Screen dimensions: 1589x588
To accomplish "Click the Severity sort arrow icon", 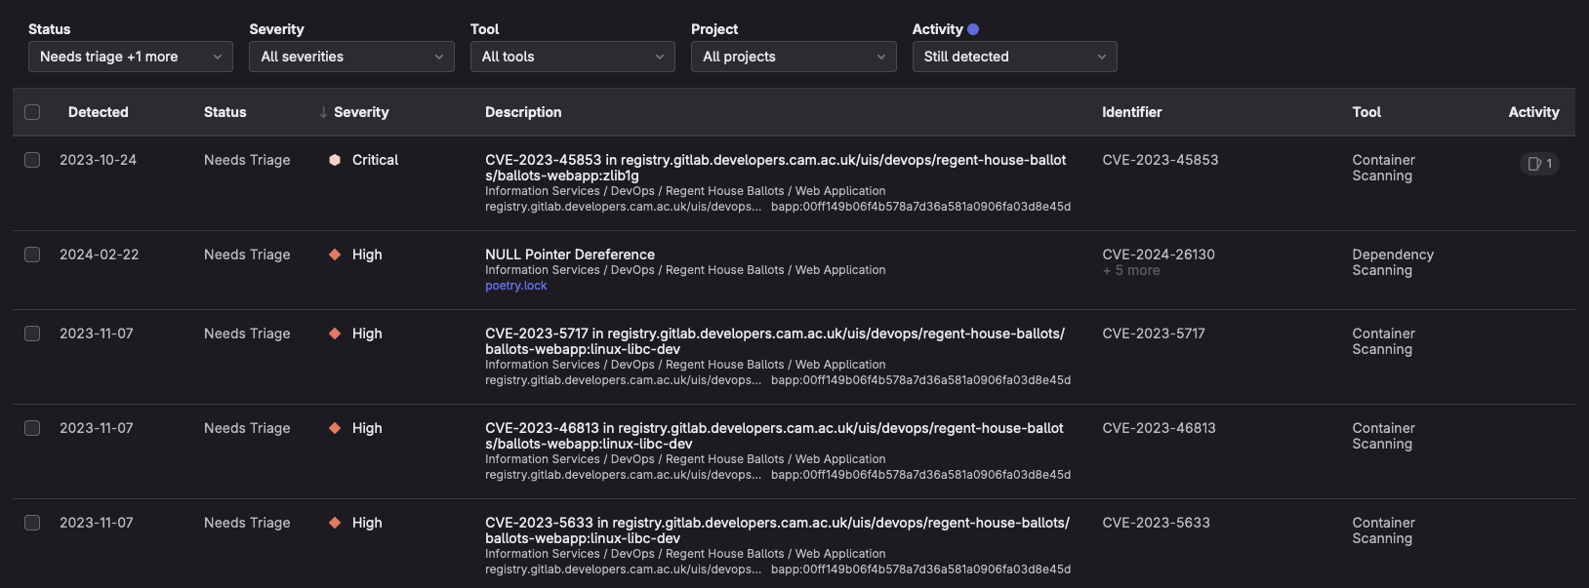I will pos(323,112).
